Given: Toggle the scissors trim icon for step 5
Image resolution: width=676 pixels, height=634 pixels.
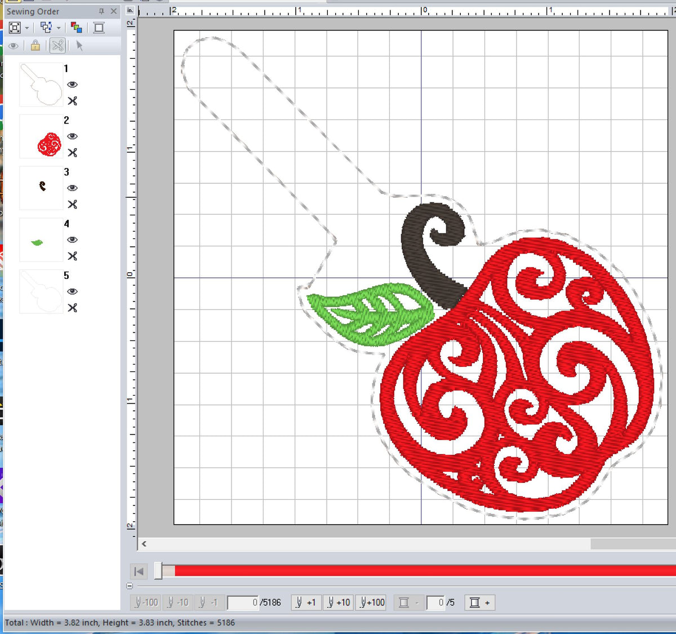Looking at the screenshot, I should click(x=72, y=308).
